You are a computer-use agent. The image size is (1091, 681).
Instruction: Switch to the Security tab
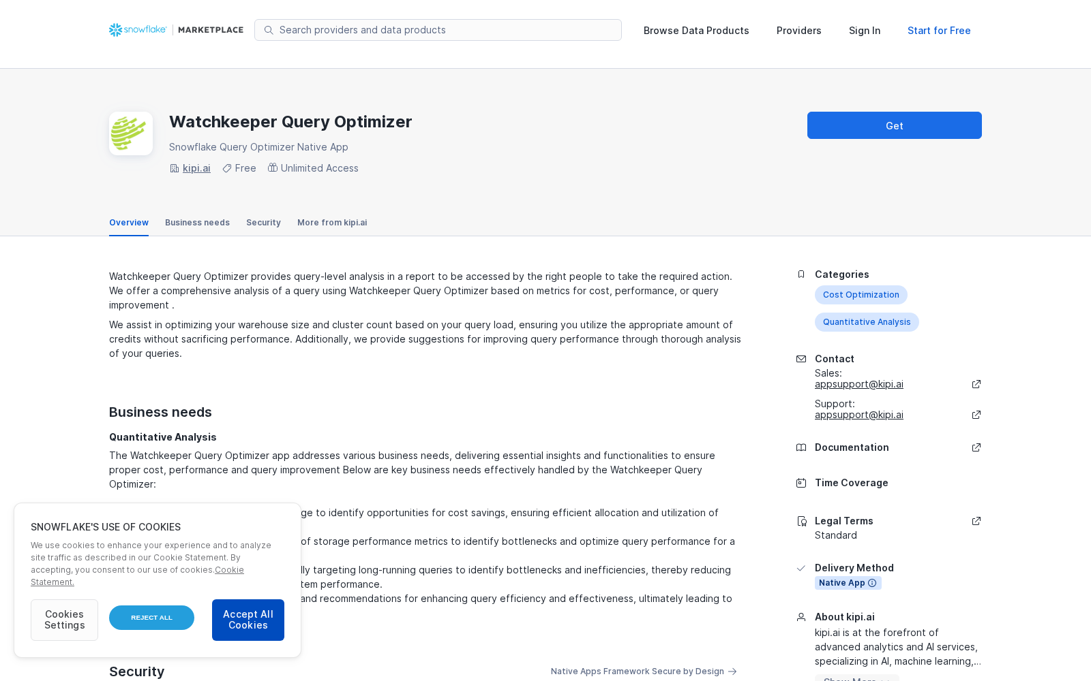(x=263, y=223)
